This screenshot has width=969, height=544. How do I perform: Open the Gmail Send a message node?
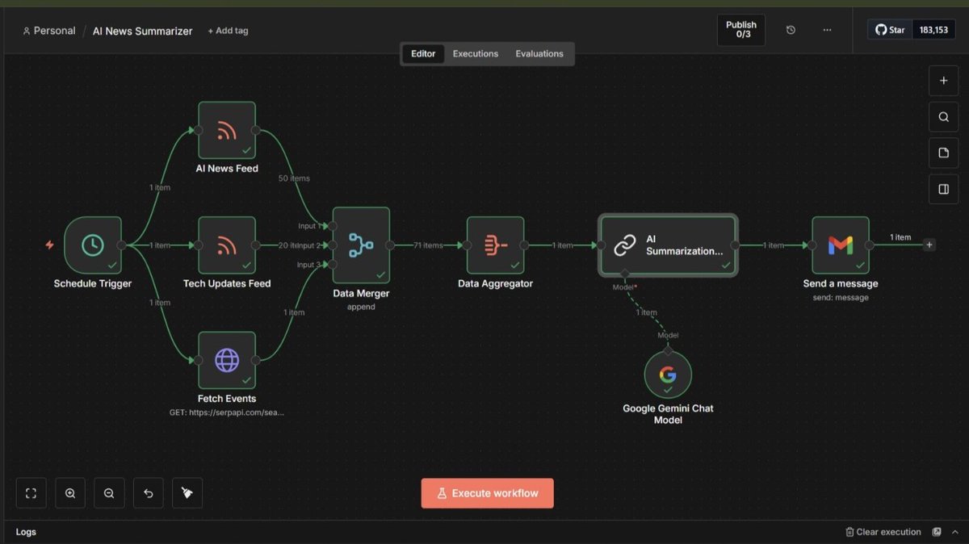coord(841,245)
